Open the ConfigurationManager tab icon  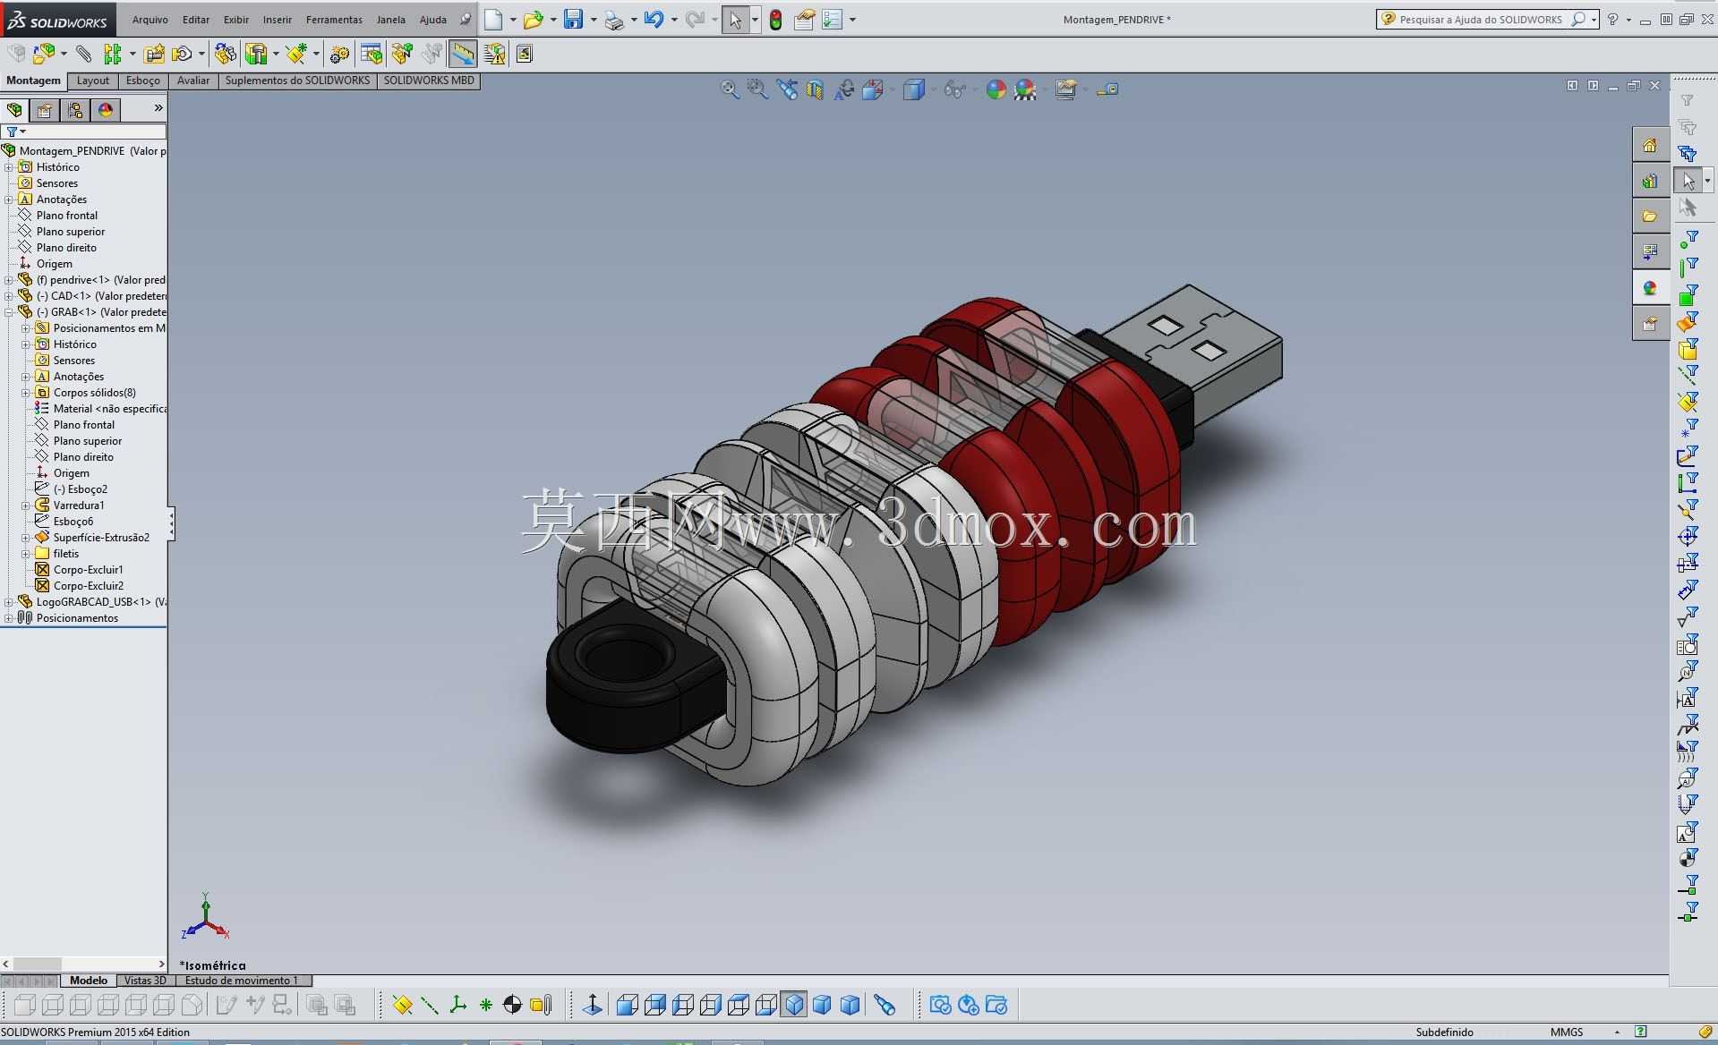pos(75,109)
